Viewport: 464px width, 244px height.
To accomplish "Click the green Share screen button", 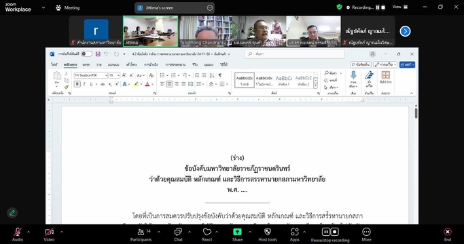I will click(237, 235).
